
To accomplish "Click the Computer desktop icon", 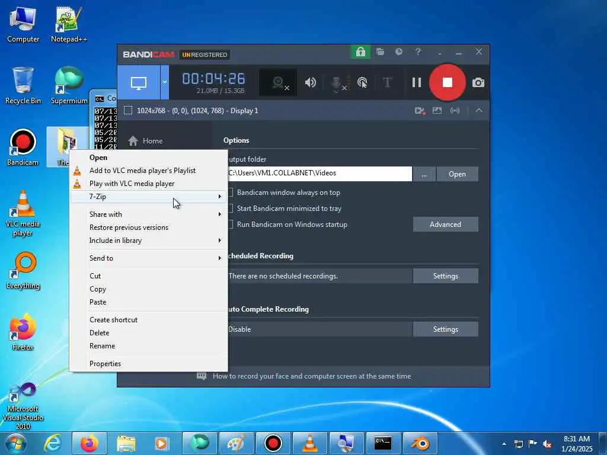I will (23, 24).
